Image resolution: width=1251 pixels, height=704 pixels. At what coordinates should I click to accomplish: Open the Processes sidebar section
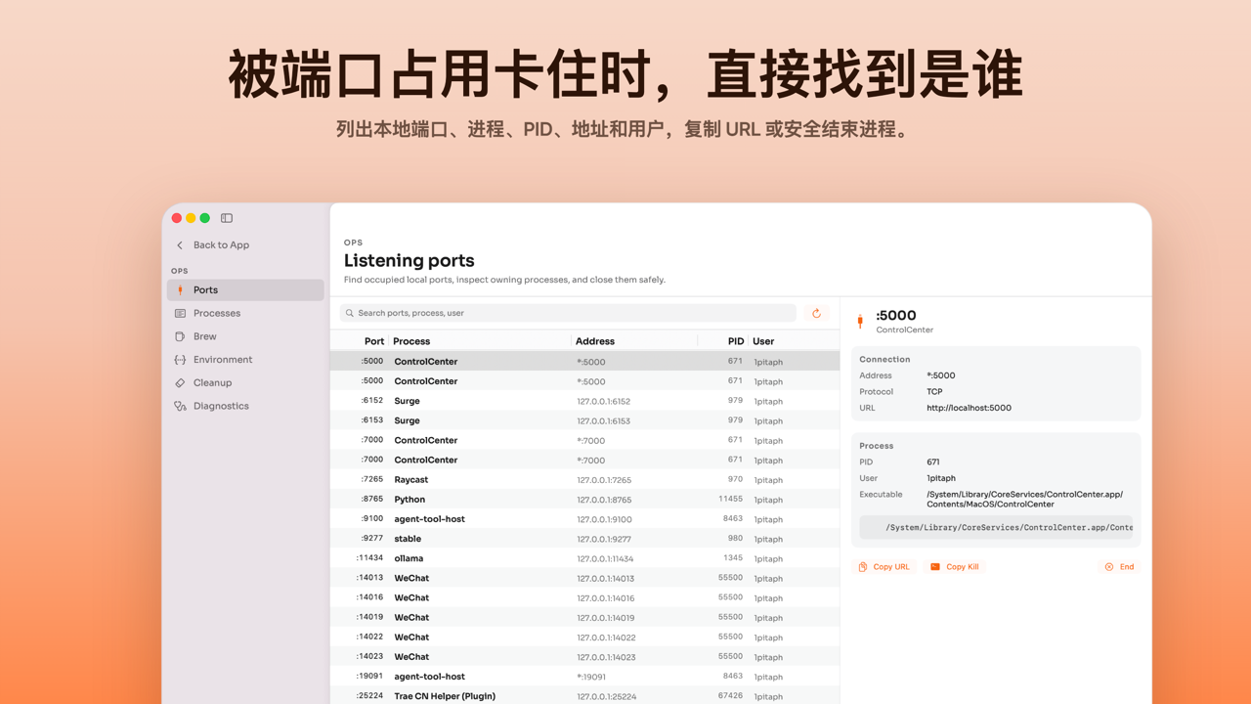coord(245,313)
